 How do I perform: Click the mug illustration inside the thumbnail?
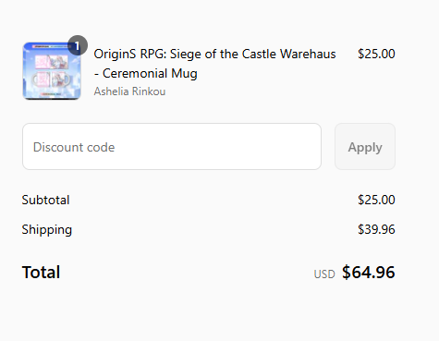(x=52, y=79)
